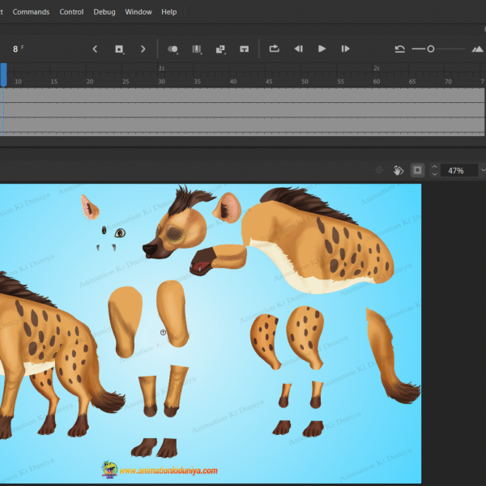The height and width of the screenshot is (486, 486).
Task: Click the Center Frame timeline icon
Action: tap(245, 49)
